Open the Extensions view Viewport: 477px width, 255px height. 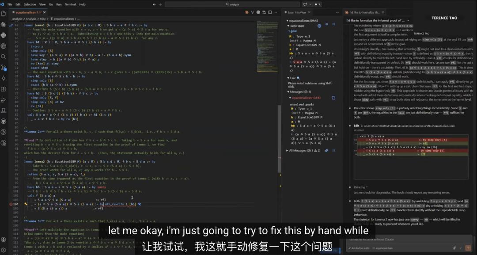4,89
